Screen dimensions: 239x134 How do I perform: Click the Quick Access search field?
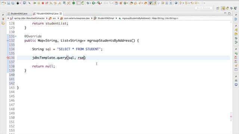[x=203, y=8]
